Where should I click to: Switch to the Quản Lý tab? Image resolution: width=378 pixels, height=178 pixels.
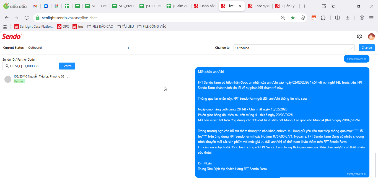click(286, 6)
